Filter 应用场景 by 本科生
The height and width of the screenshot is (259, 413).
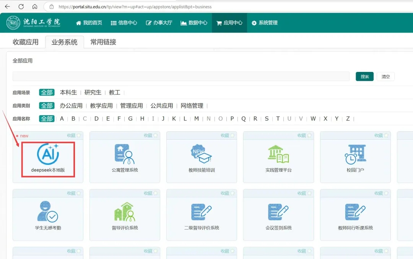[68, 93]
